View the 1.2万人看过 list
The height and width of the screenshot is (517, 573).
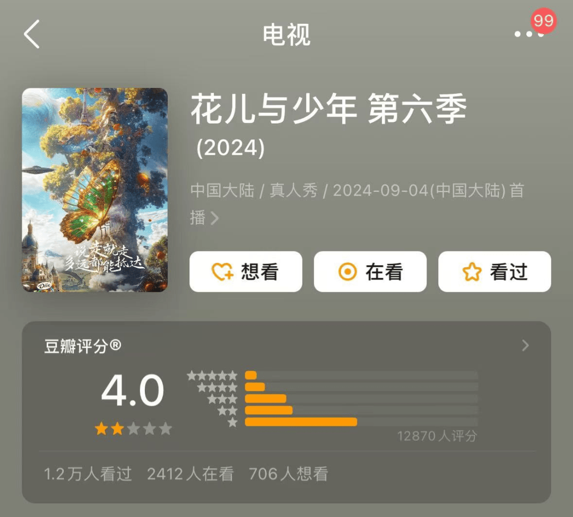click(x=88, y=474)
